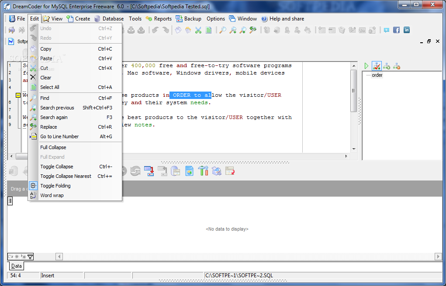This screenshot has height=286, width=446.
Task: Click the scissors Cut icon in toolbar
Action: [x=198, y=30]
